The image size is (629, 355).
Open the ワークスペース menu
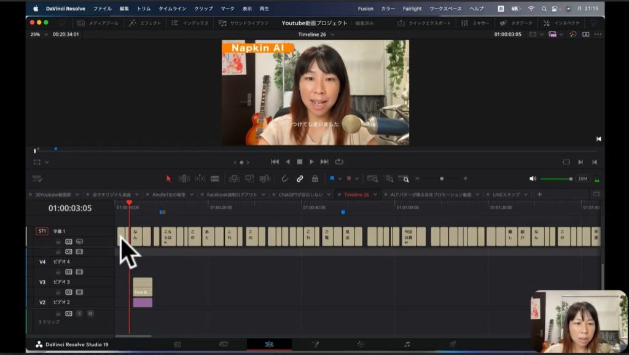coord(445,9)
